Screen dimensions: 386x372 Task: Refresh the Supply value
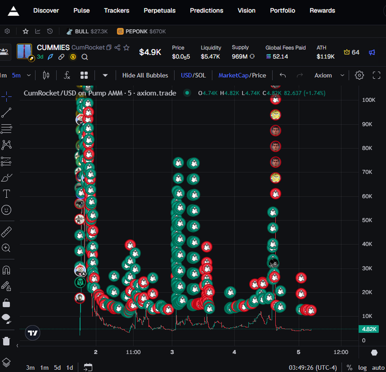[252, 56]
